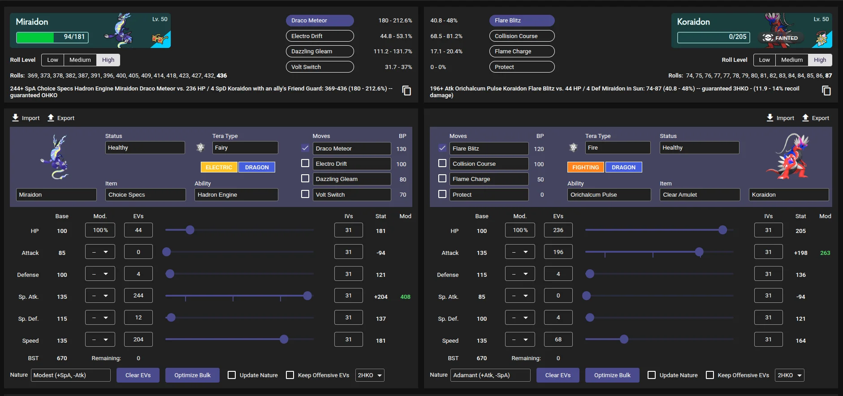Adjust Miraidon's Speed EV slider handle
This screenshot has width=843, height=396.
click(x=284, y=339)
